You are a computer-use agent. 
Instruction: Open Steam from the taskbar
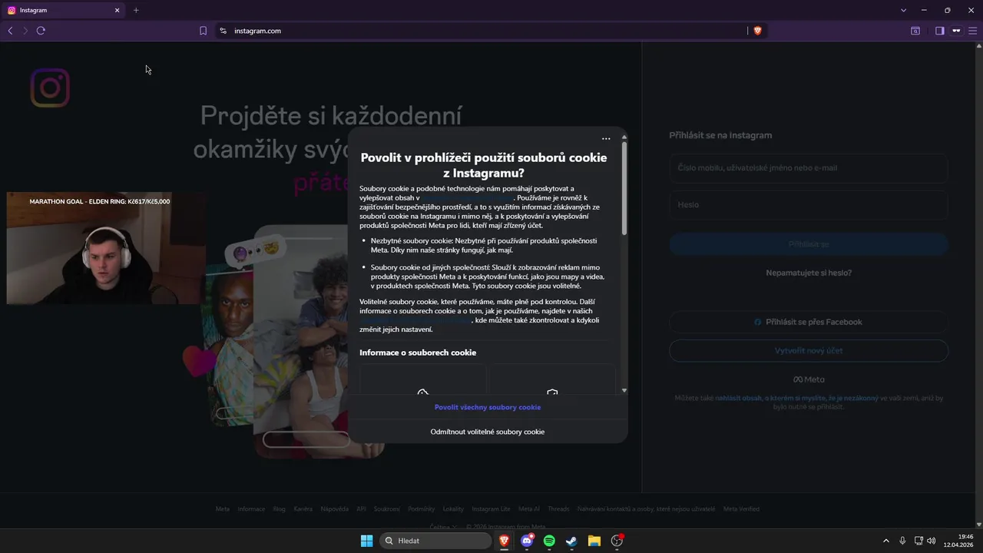click(x=571, y=541)
